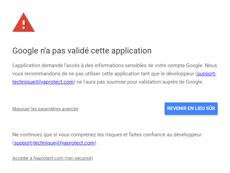The image size is (230, 173).
Task: Click the heading "Google n'a pas validé cette application"
Action: coord(82,51)
